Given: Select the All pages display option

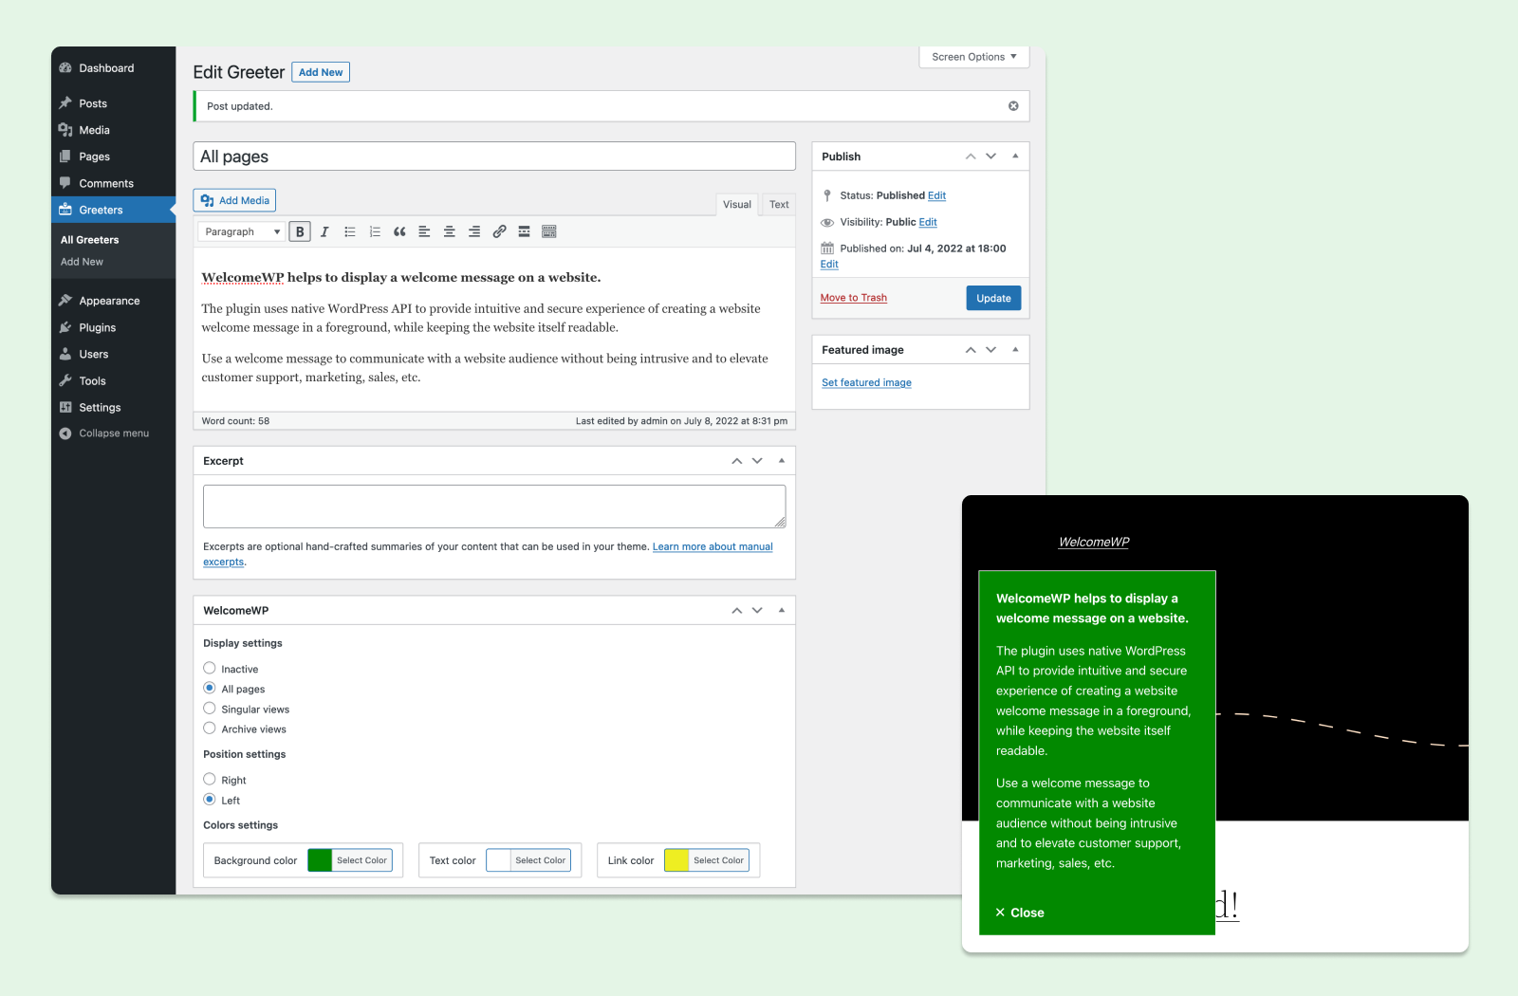Looking at the screenshot, I should point(210,688).
